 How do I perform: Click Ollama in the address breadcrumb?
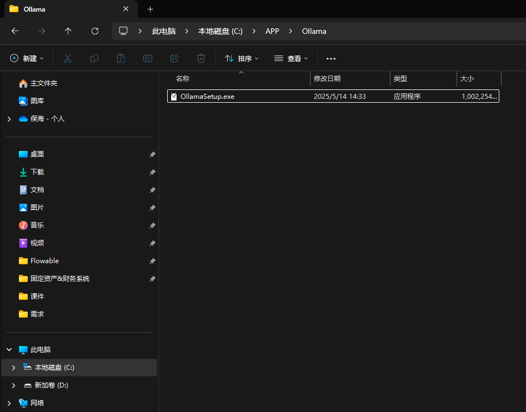[x=314, y=31]
